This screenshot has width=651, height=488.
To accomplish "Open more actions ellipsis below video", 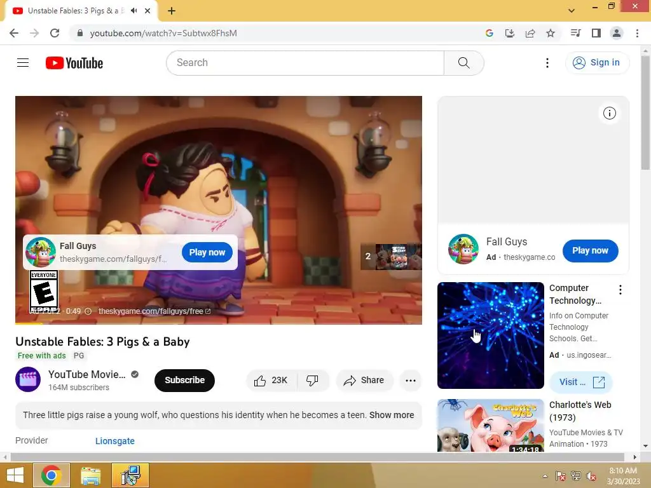I will click(410, 380).
